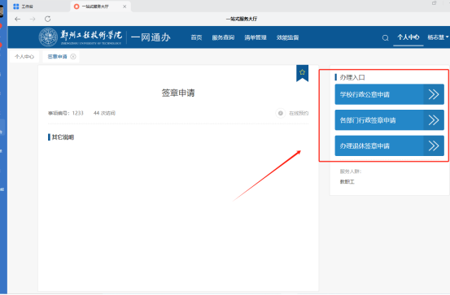Click the arrow icon on 学校行政公章申请

click(434, 94)
